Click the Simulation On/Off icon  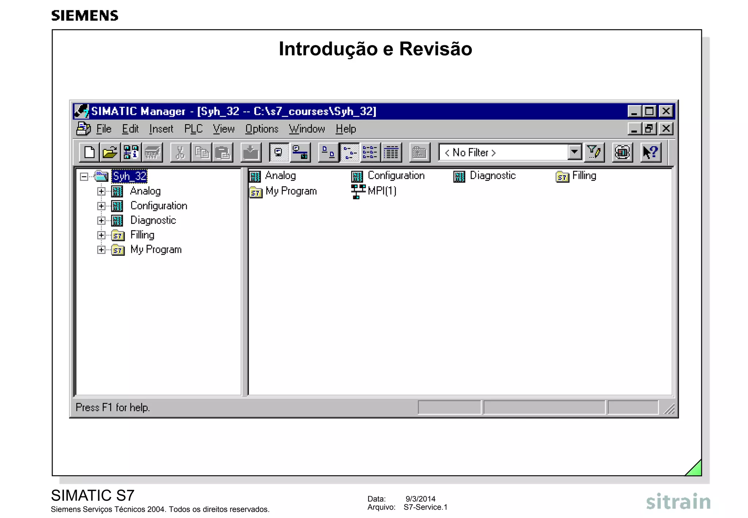point(622,152)
